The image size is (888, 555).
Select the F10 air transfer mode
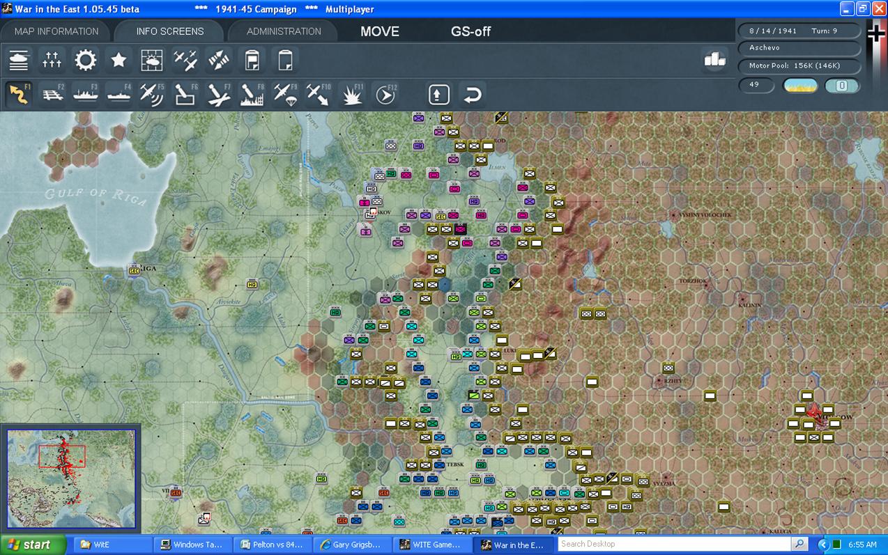(x=319, y=94)
